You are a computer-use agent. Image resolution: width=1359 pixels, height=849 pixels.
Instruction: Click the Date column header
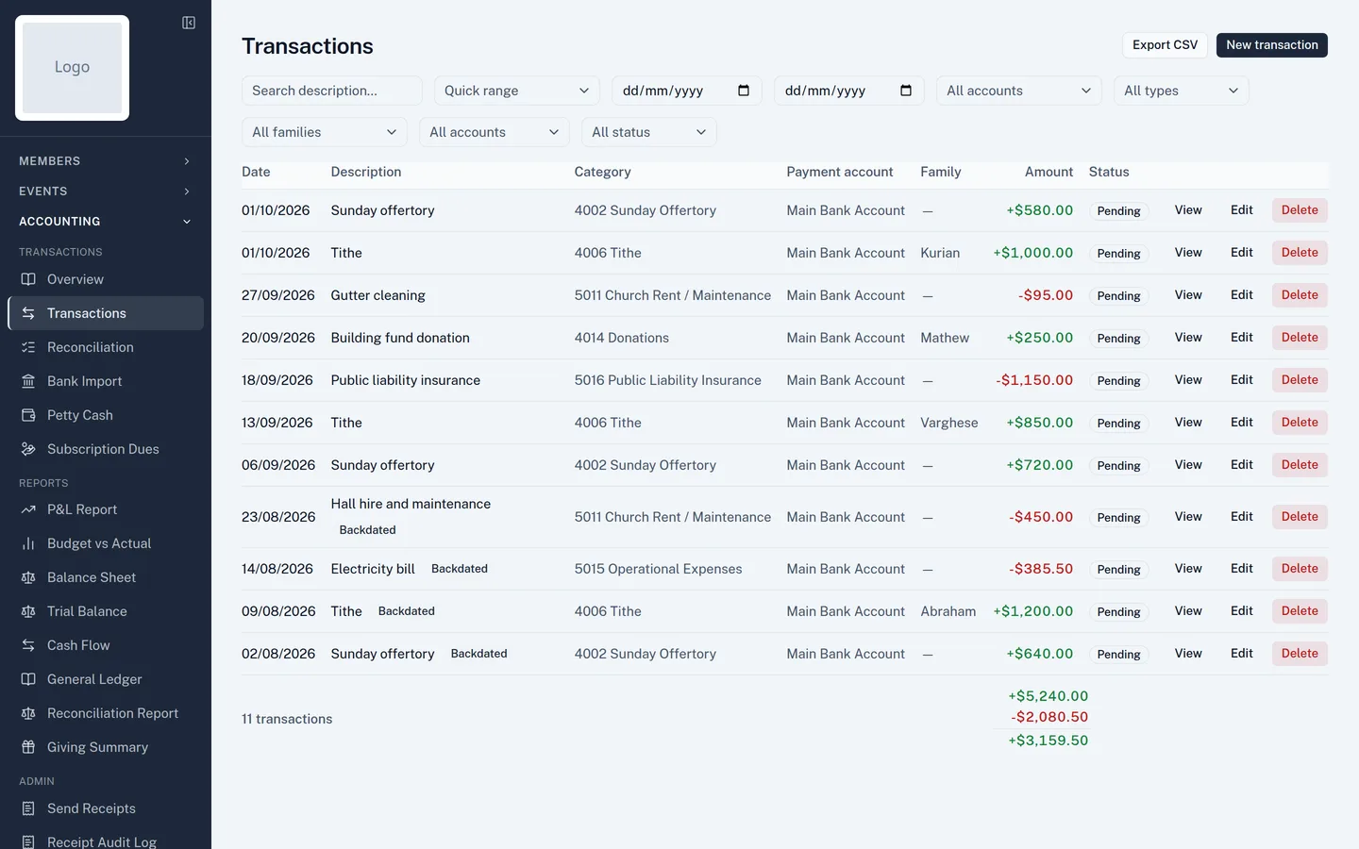tap(256, 172)
